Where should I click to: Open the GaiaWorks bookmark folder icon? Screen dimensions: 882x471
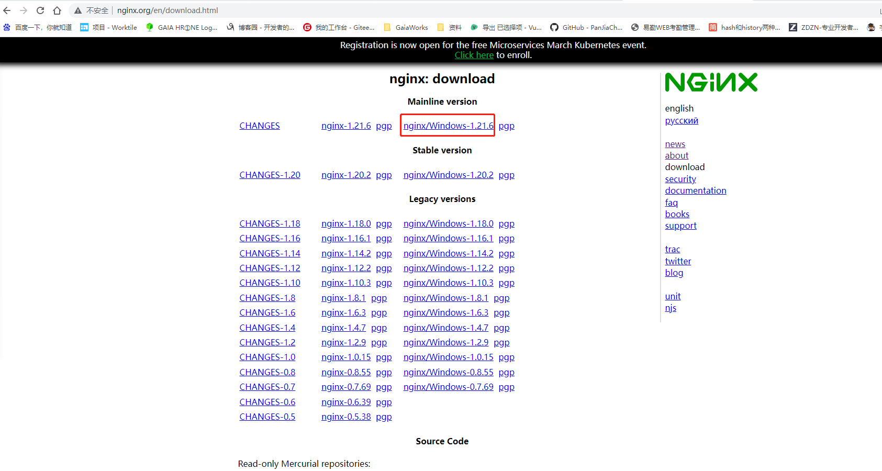point(387,27)
